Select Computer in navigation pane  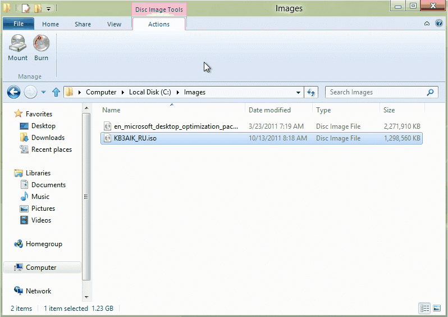pos(42,267)
